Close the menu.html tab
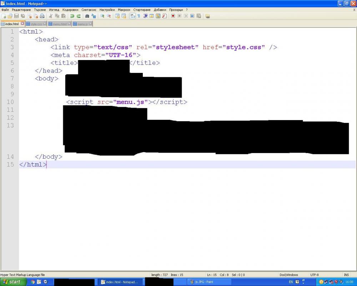Screen dimensions: 357x286 pyautogui.click(x=69, y=24)
